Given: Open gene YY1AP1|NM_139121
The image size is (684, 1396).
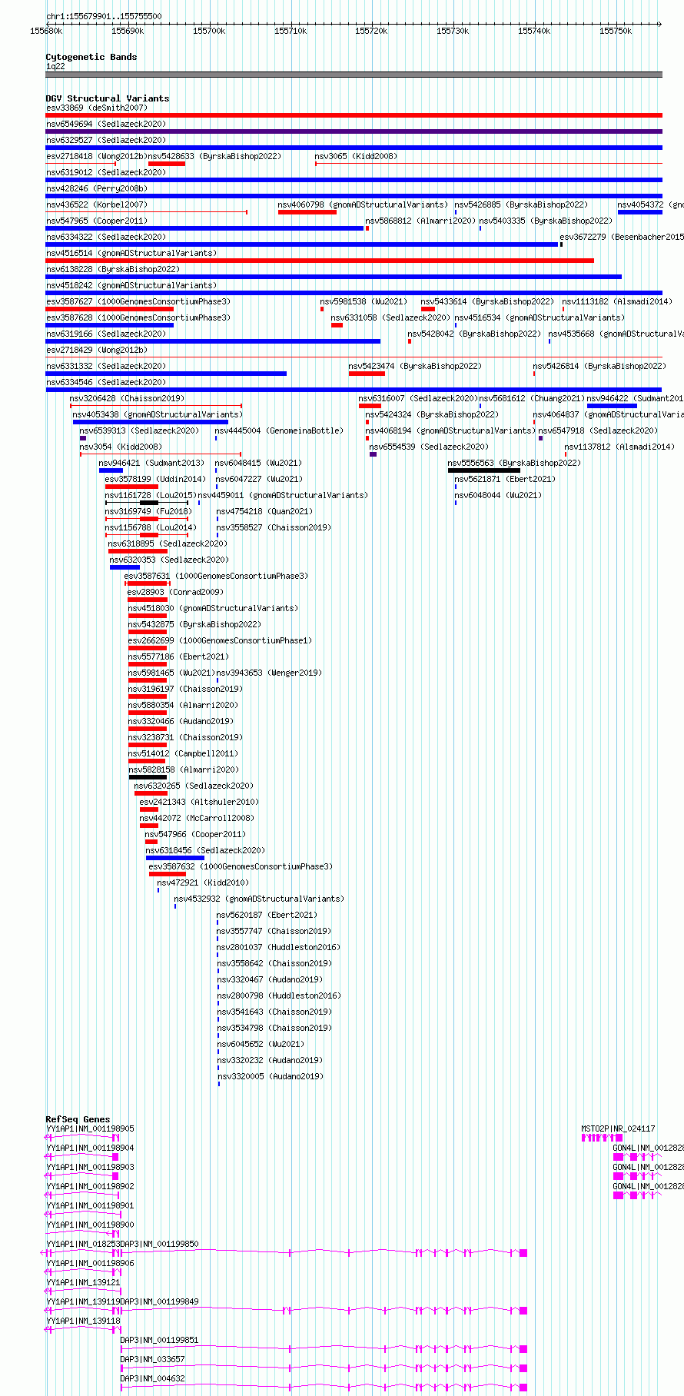Looking at the screenshot, I should pyautogui.click(x=83, y=1282).
